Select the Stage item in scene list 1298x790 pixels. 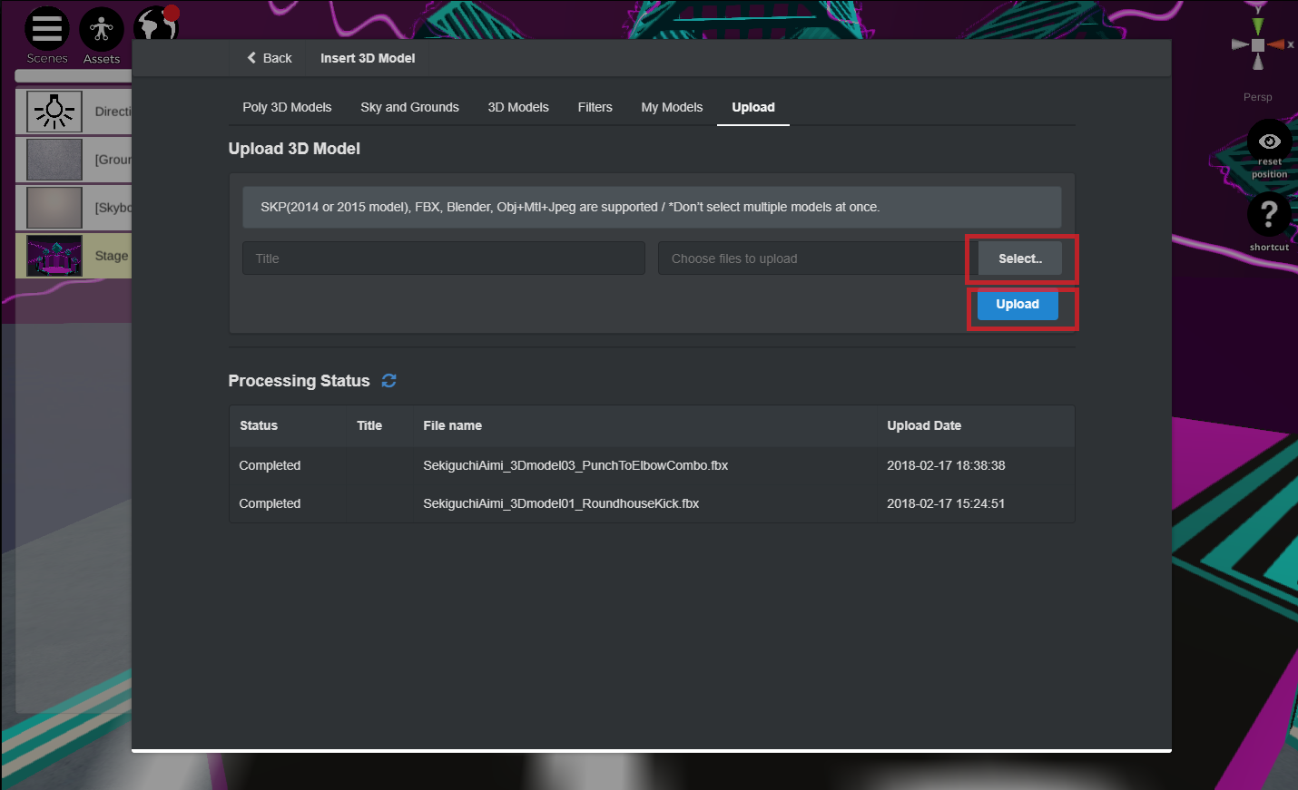click(74, 256)
